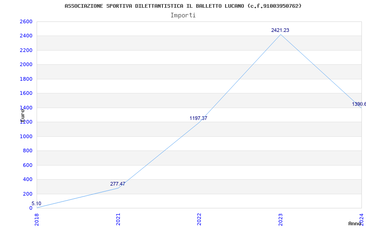Click the 1400 y-axis tick label
Screen dimensions: 366x228
point(26,108)
